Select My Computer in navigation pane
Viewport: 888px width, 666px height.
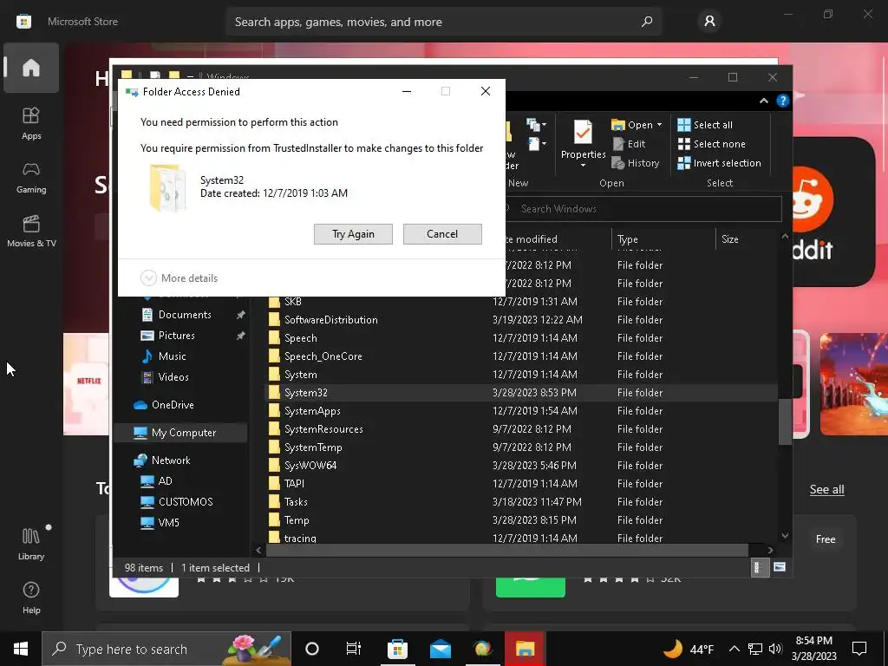click(x=180, y=433)
